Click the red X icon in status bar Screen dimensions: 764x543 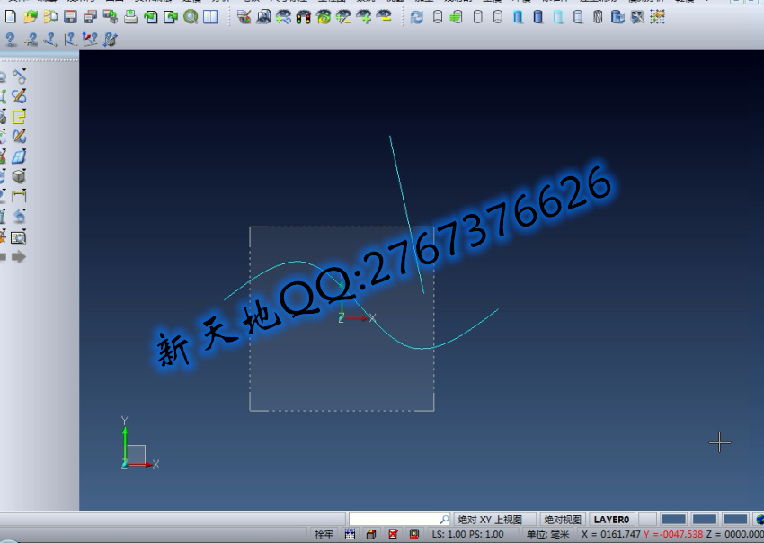393,534
